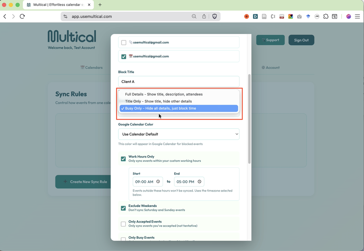
Task: Click the teal bar-chart extension icon
Action: tap(255, 17)
